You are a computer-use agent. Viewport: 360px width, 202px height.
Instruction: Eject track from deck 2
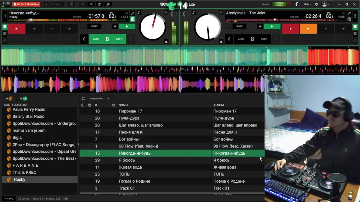pos(221,42)
